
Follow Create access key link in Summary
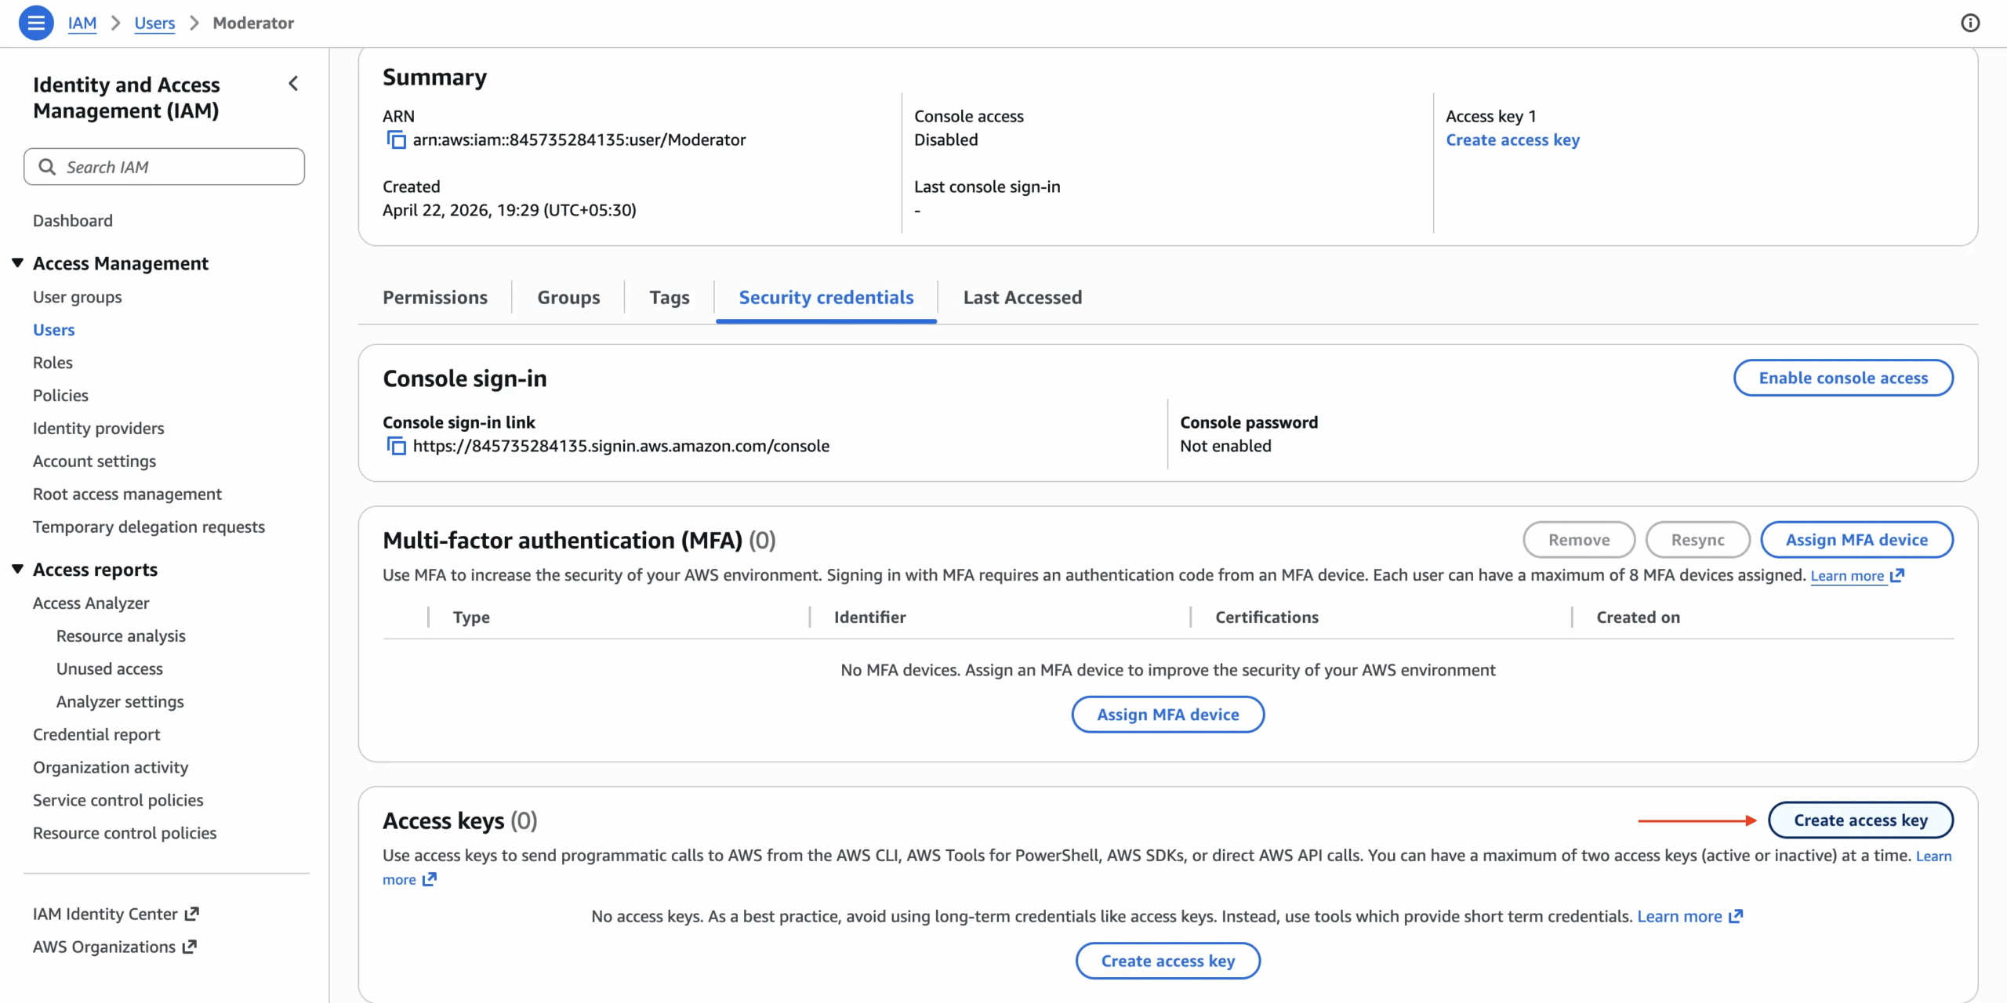(1513, 140)
